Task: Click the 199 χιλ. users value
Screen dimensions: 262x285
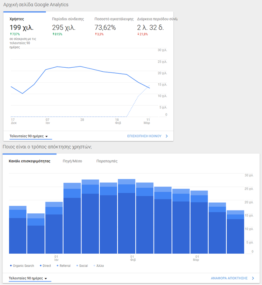Action: point(21,28)
